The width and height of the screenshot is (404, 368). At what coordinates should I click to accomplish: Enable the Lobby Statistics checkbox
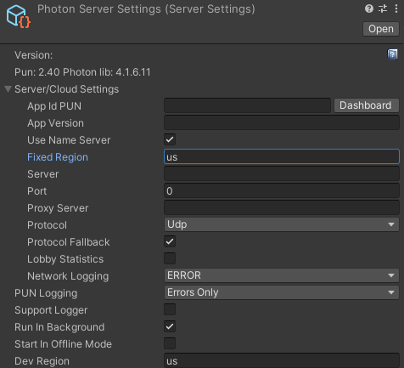point(170,258)
